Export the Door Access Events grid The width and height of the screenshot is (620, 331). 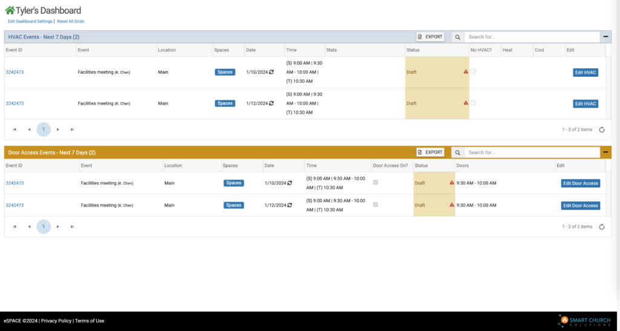point(430,152)
